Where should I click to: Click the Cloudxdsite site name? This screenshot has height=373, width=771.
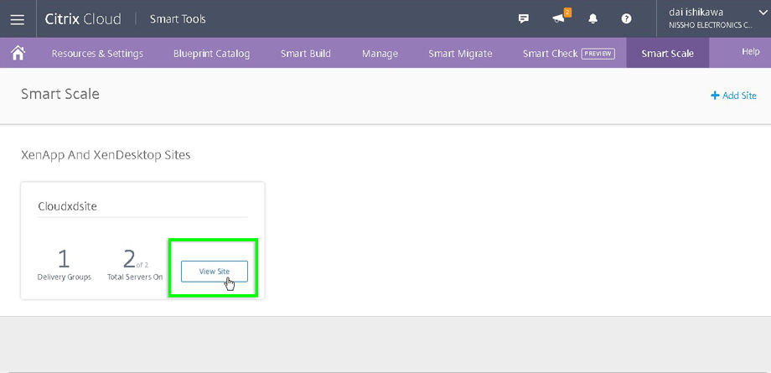click(x=67, y=207)
